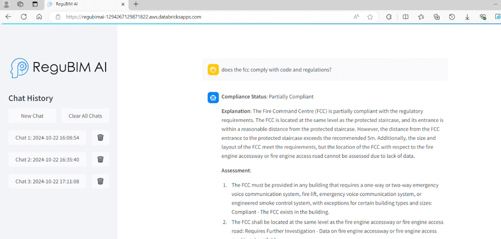Click the browser address bar URL
501x239 pixels.
134,17
